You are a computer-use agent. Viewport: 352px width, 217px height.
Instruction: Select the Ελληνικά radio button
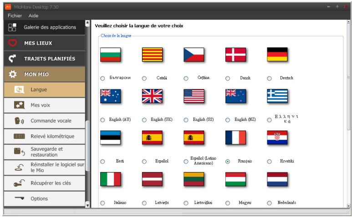(x=270, y=120)
